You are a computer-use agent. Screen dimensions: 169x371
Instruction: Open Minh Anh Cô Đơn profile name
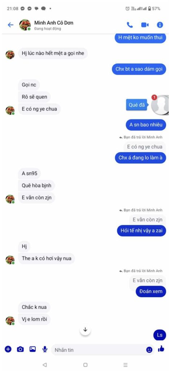[x=54, y=23]
